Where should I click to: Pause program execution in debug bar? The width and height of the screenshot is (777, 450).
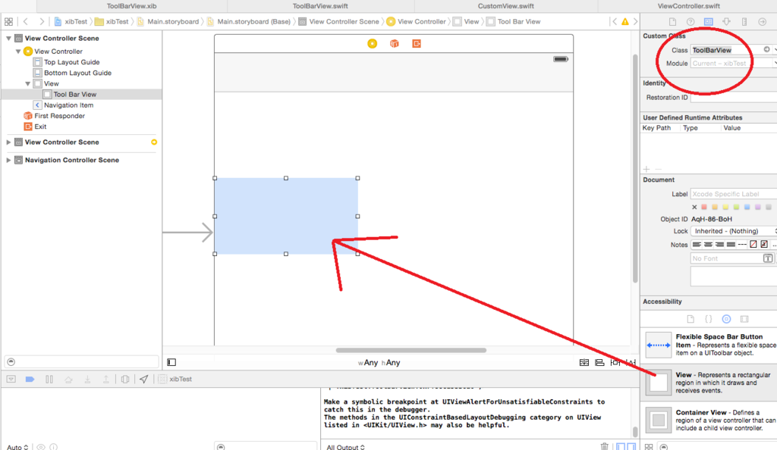49,380
